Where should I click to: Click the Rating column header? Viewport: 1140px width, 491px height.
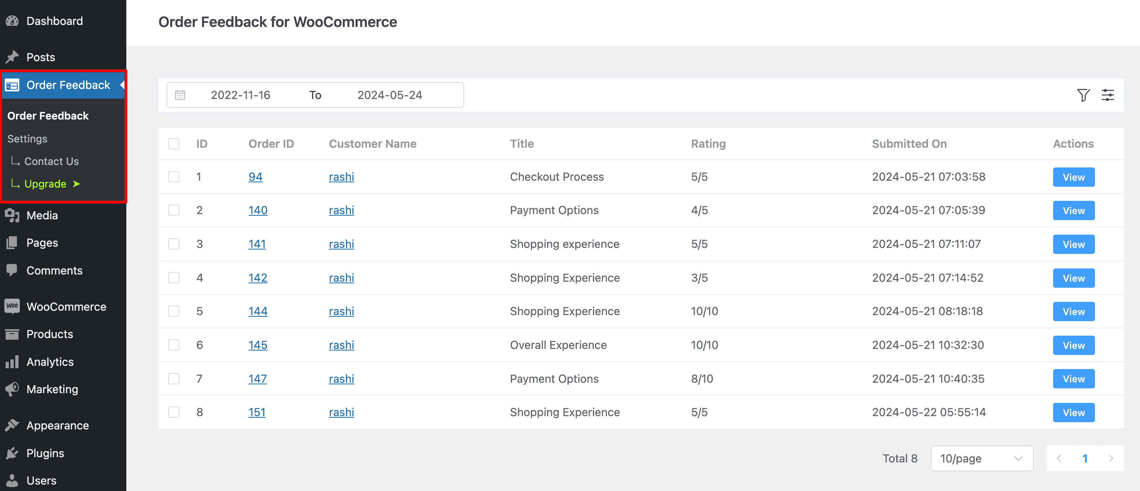tap(708, 143)
